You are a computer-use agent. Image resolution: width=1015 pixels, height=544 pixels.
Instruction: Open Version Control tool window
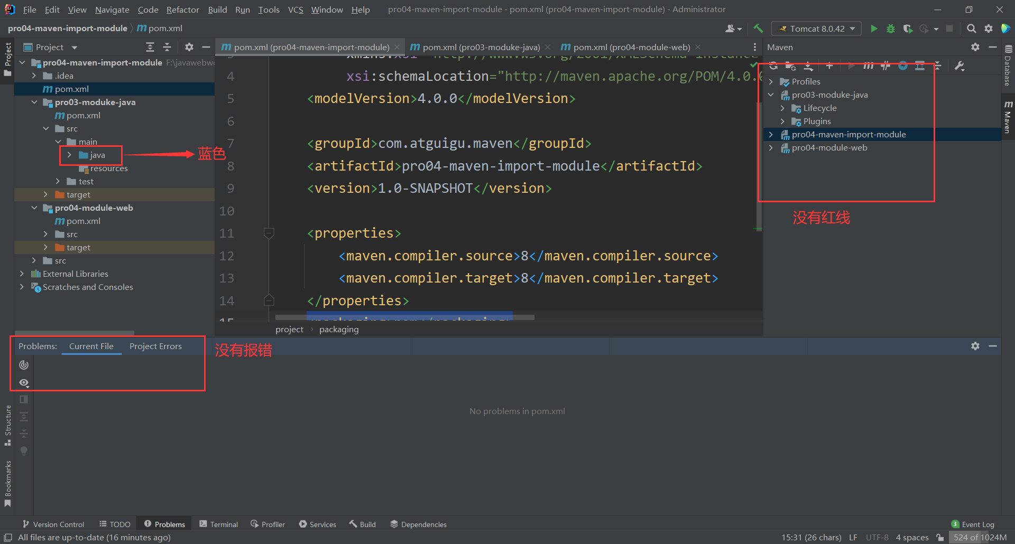[x=53, y=524]
